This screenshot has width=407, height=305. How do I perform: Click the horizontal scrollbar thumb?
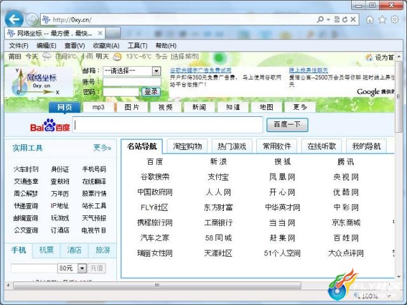click(x=157, y=285)
